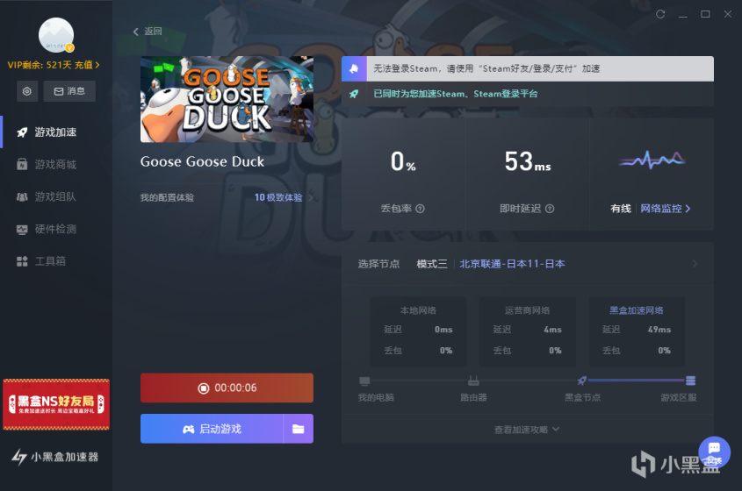Expand 查看加速攻略 section
The image size is (742, 491).
click(527, 430)
